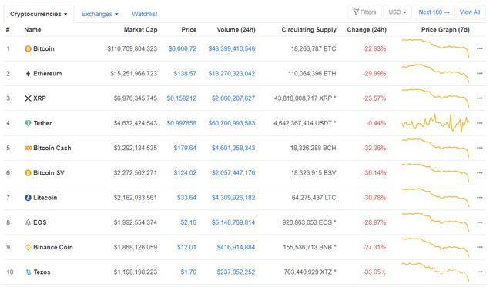The height and width of the screenshot is (287, 493).
Task: Click the Binance Coin logo icon
Action: (x=28, y=247)
